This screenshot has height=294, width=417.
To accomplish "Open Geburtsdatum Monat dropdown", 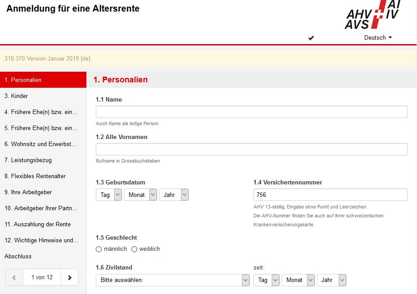I will [x=140, y=195].
